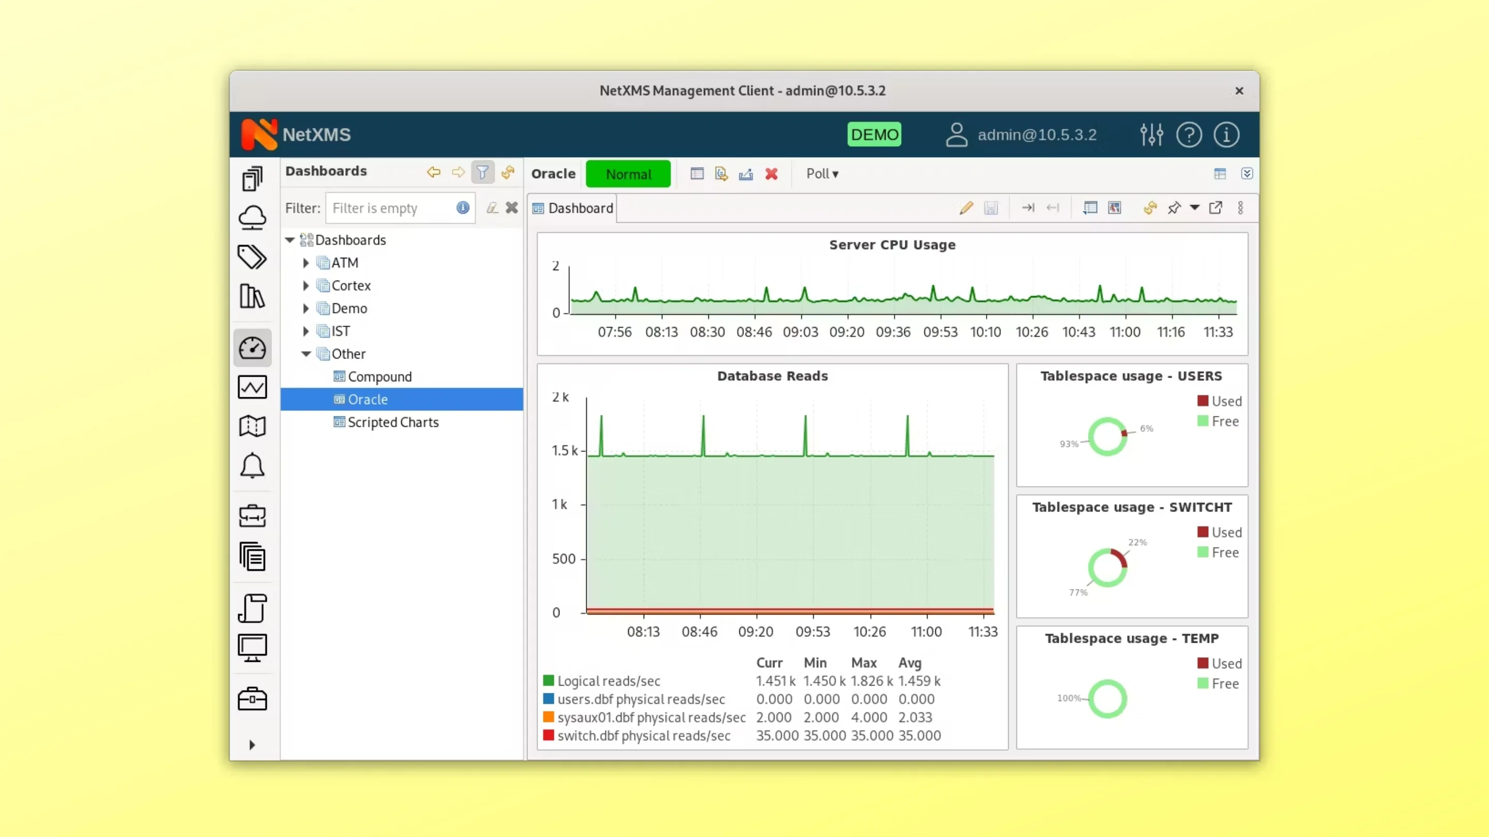Select the Alarms bell icon
Image resolution: width=1489 pixels, height=837 pixels.
253,466
